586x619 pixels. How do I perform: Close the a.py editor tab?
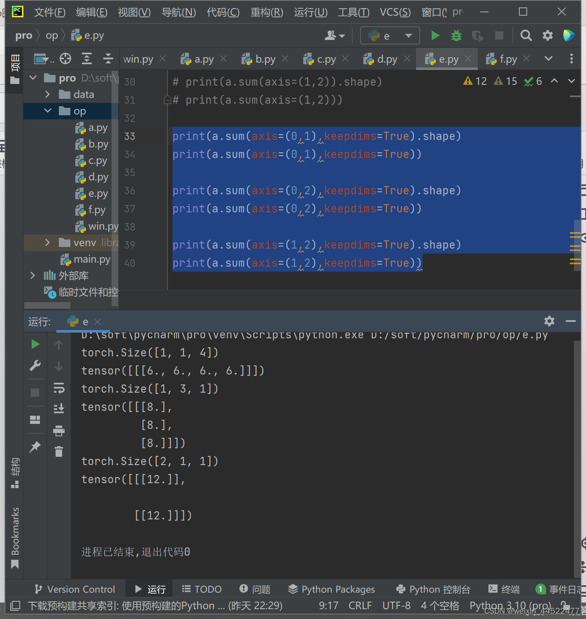point(223,59)
